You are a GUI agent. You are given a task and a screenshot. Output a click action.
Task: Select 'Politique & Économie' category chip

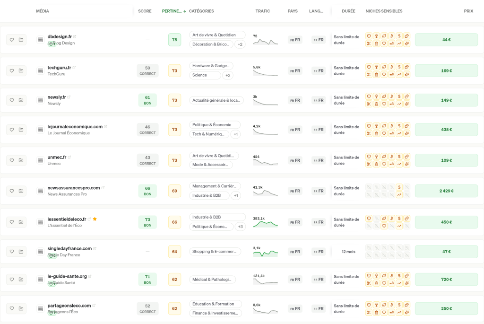215,125
